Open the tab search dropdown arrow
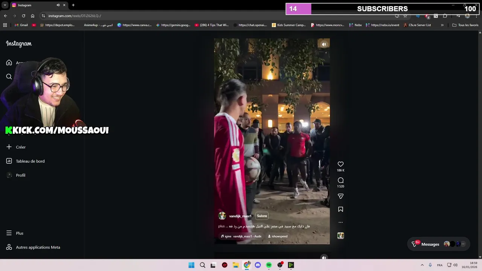482x271 pixels. (5, 5)
